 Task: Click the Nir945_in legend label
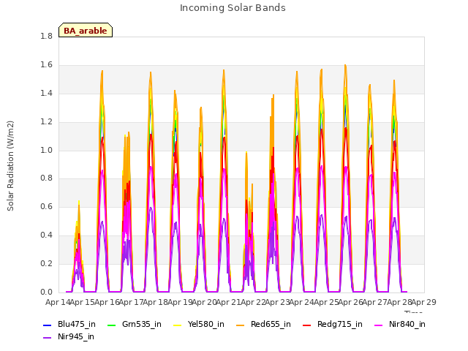[76, 336]
